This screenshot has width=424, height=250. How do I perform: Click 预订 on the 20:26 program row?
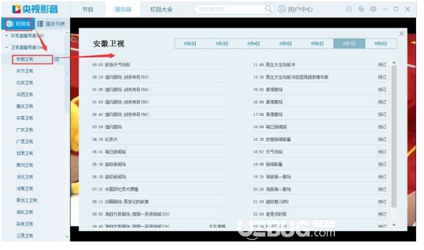382,189
